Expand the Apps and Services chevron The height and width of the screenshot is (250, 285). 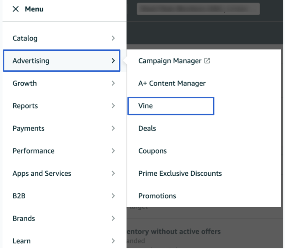113,173
